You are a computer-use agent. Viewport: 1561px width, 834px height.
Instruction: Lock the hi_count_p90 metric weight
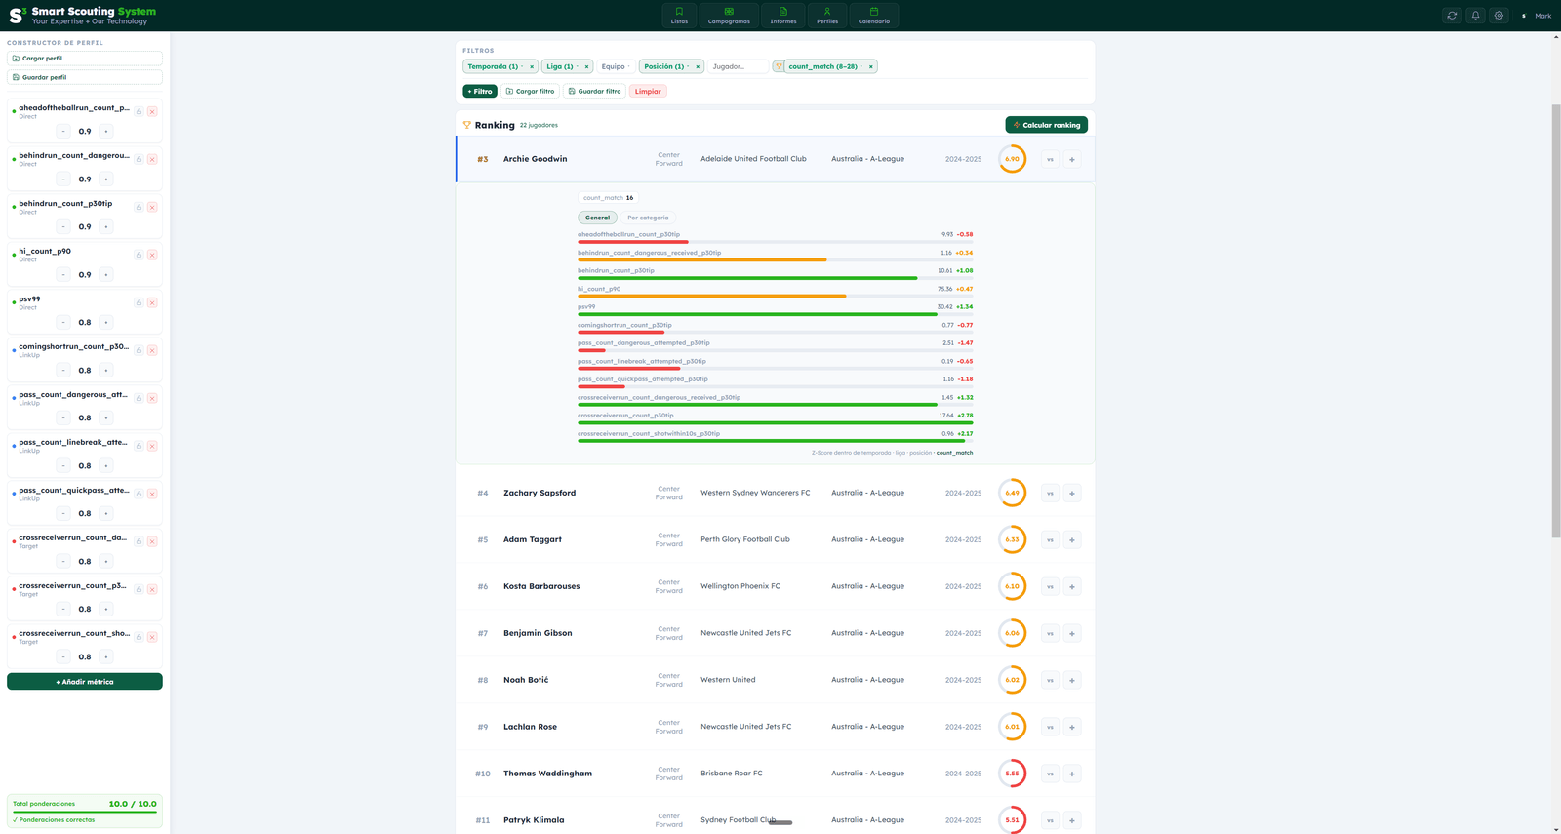(x=139, y=255)
